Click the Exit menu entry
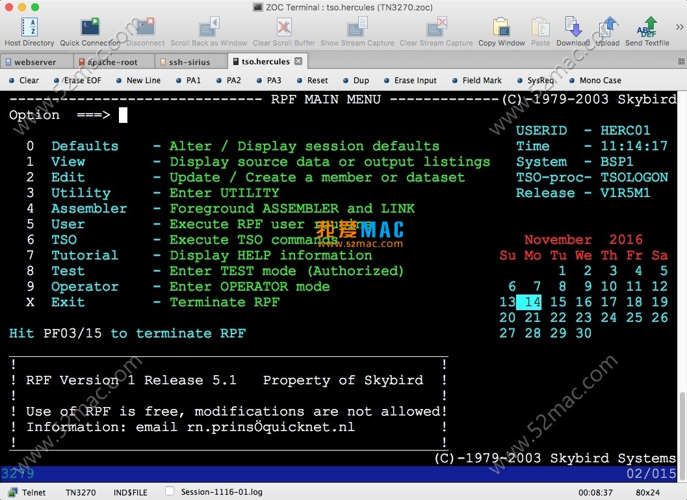This screenshot has height=500, width=687. [68, 302]
